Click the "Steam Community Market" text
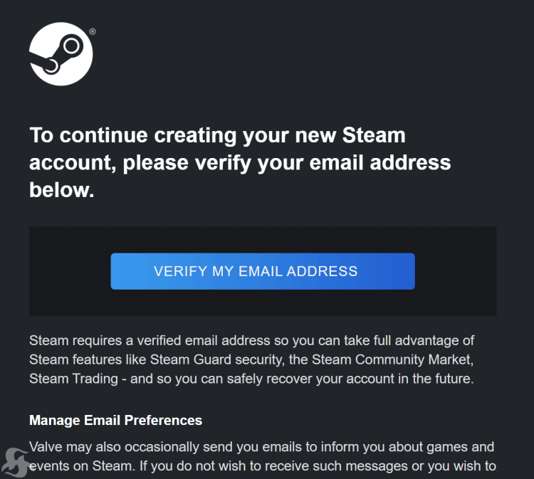Image resolution: width=534 pixels, height=479 pixels. pos(392,360)
